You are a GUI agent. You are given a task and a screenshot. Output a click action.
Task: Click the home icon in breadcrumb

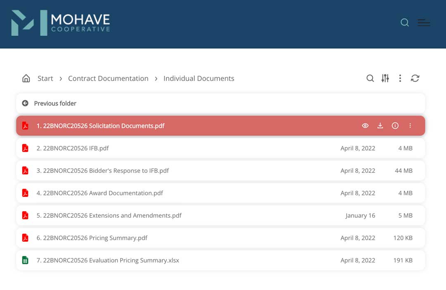click(26, 78)
